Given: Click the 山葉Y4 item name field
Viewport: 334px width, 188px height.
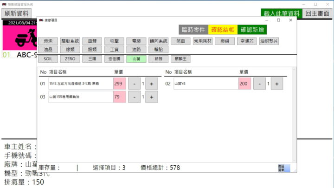Looking at the screenshot, I should [206, 84].
